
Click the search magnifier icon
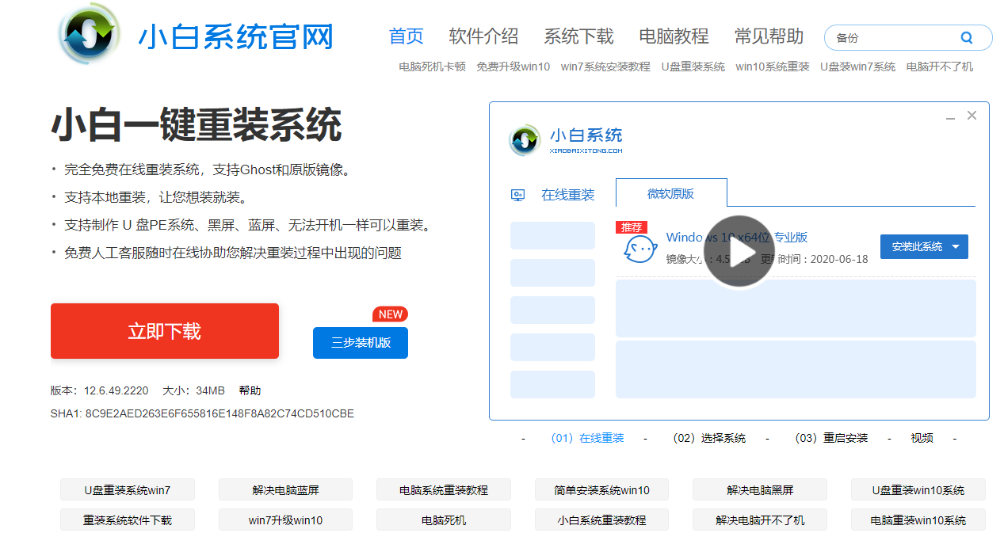[x=967, y=37]
